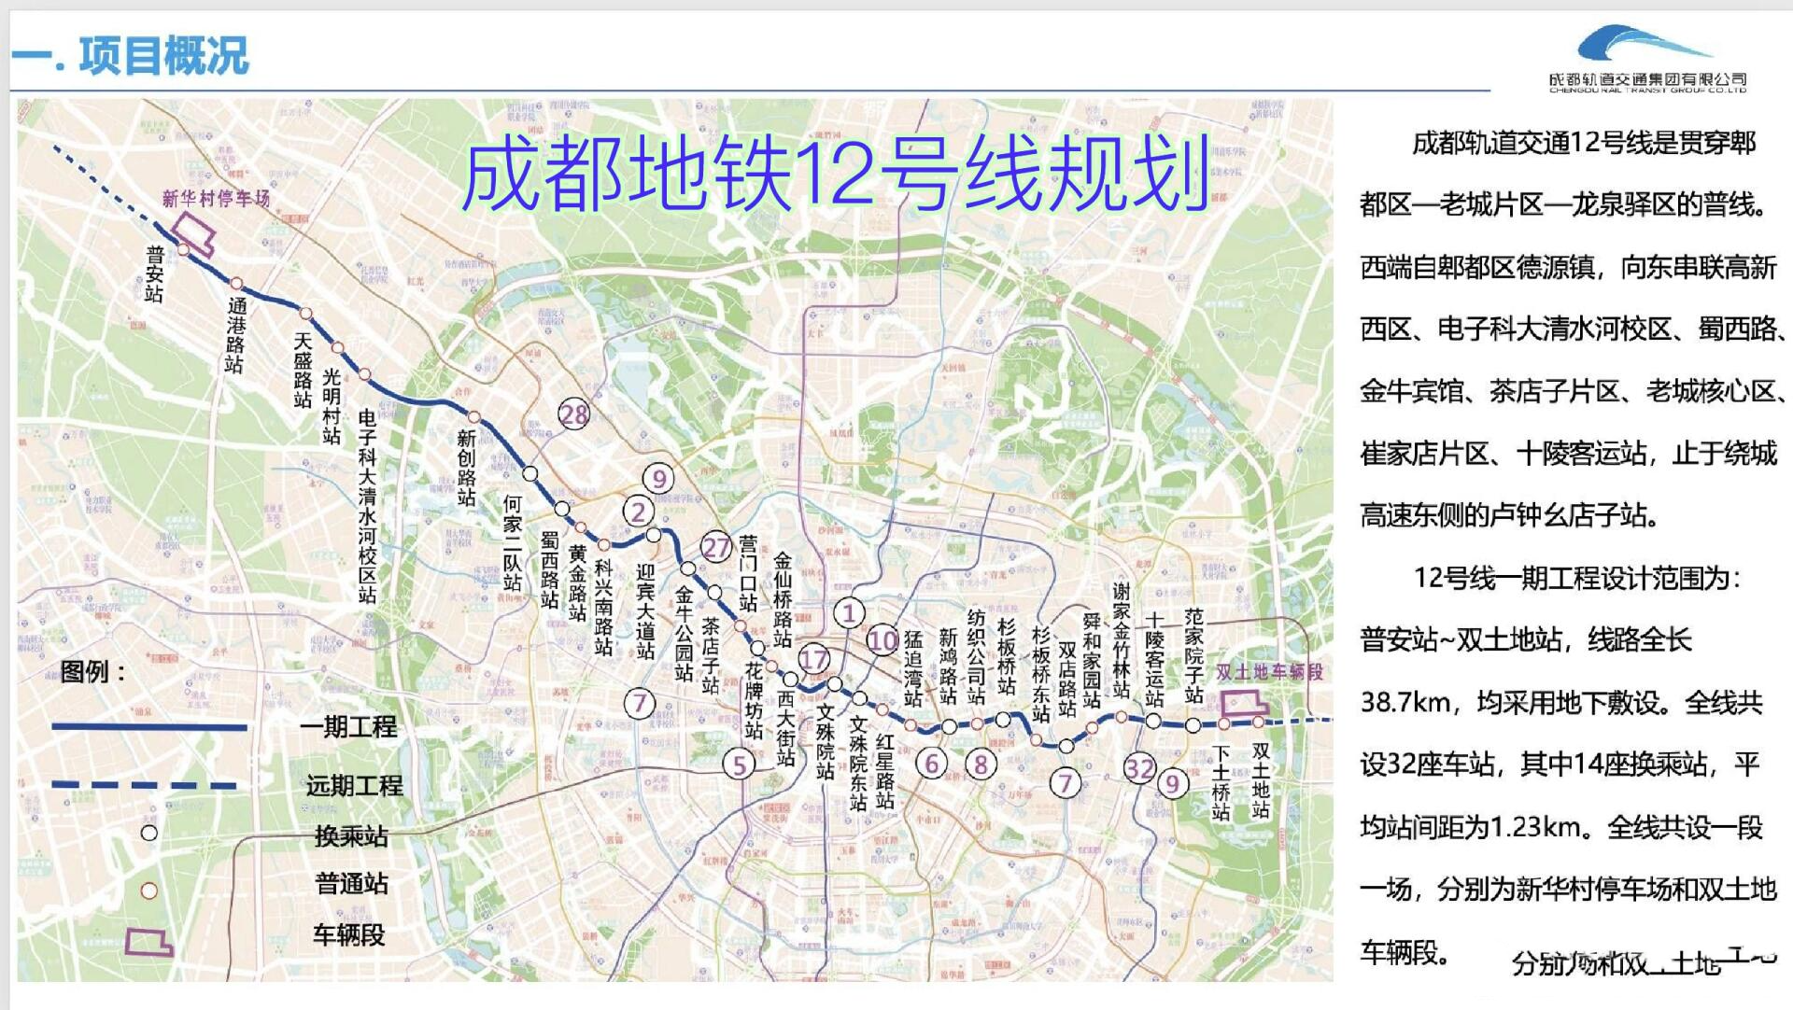This screenshot has height=1010, width=1793.
Task: Click the 天盛路站 station label
Action: [x=303, y=370]
